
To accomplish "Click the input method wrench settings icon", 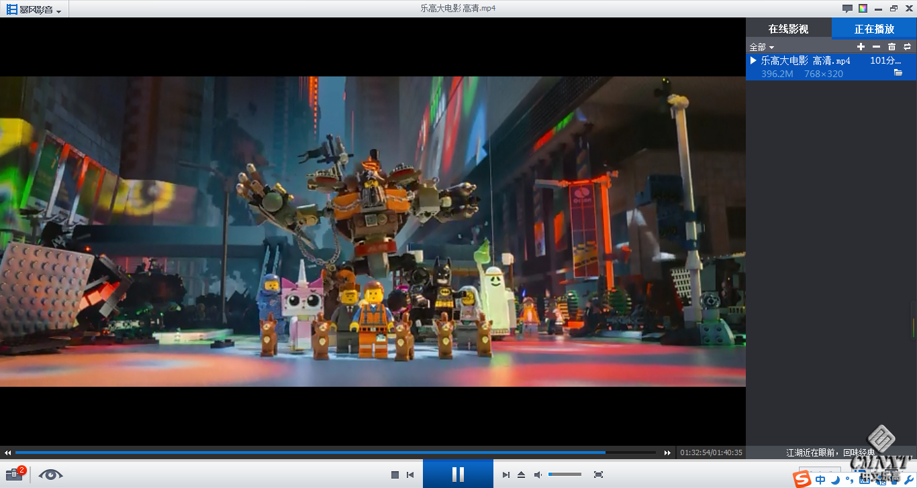I will point(909,479).
